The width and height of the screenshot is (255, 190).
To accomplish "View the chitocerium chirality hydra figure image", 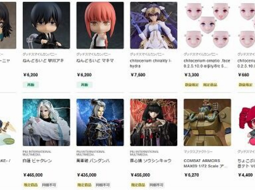I will 154,25.
